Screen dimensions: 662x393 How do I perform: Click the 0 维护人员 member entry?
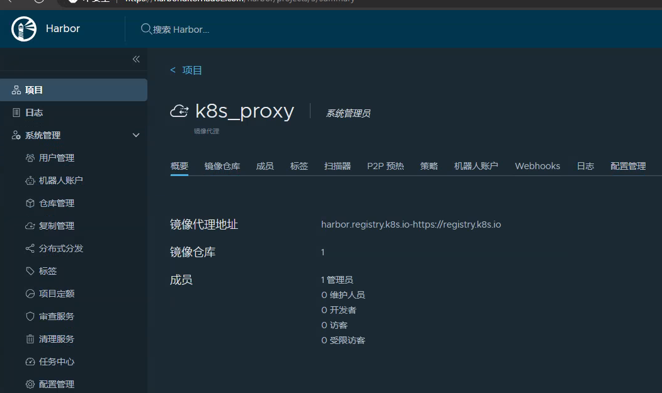point(343,295)
